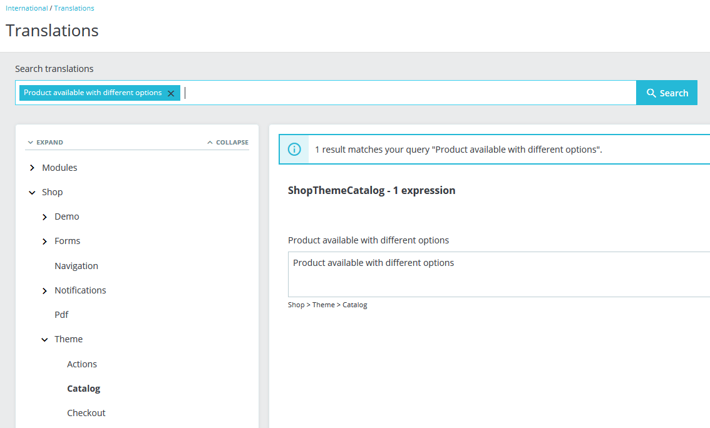Screen dimensions: 710x428
Task: Click the 'Product available with different options' field label
Action: tap(369, 240)
